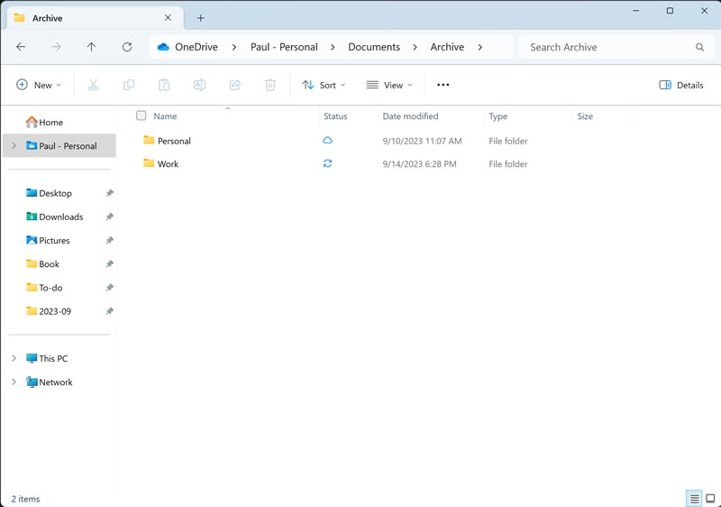
Task: Select the Work folder in file list
Action: (x=168, y=164)
